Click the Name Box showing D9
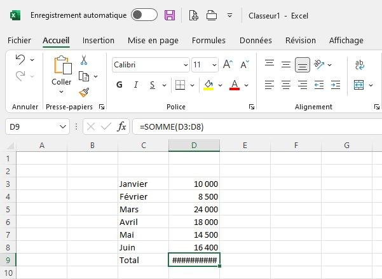Image resolution: width=382 pixels, height=279 pixels. (38, 126)
